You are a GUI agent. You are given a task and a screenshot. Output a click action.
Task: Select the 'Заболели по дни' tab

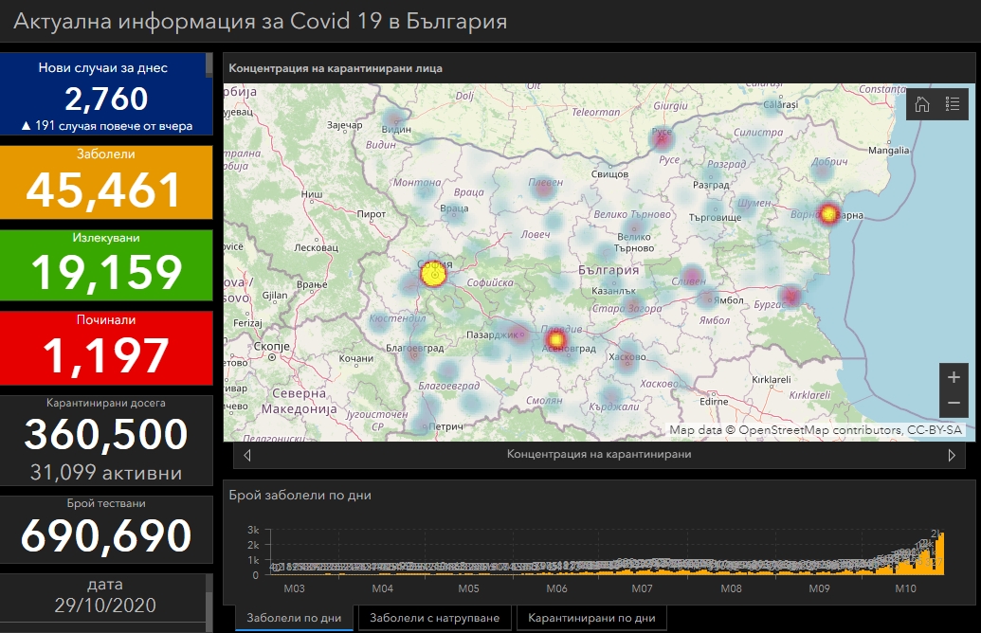pyautogui.click(x=294, y=618)
